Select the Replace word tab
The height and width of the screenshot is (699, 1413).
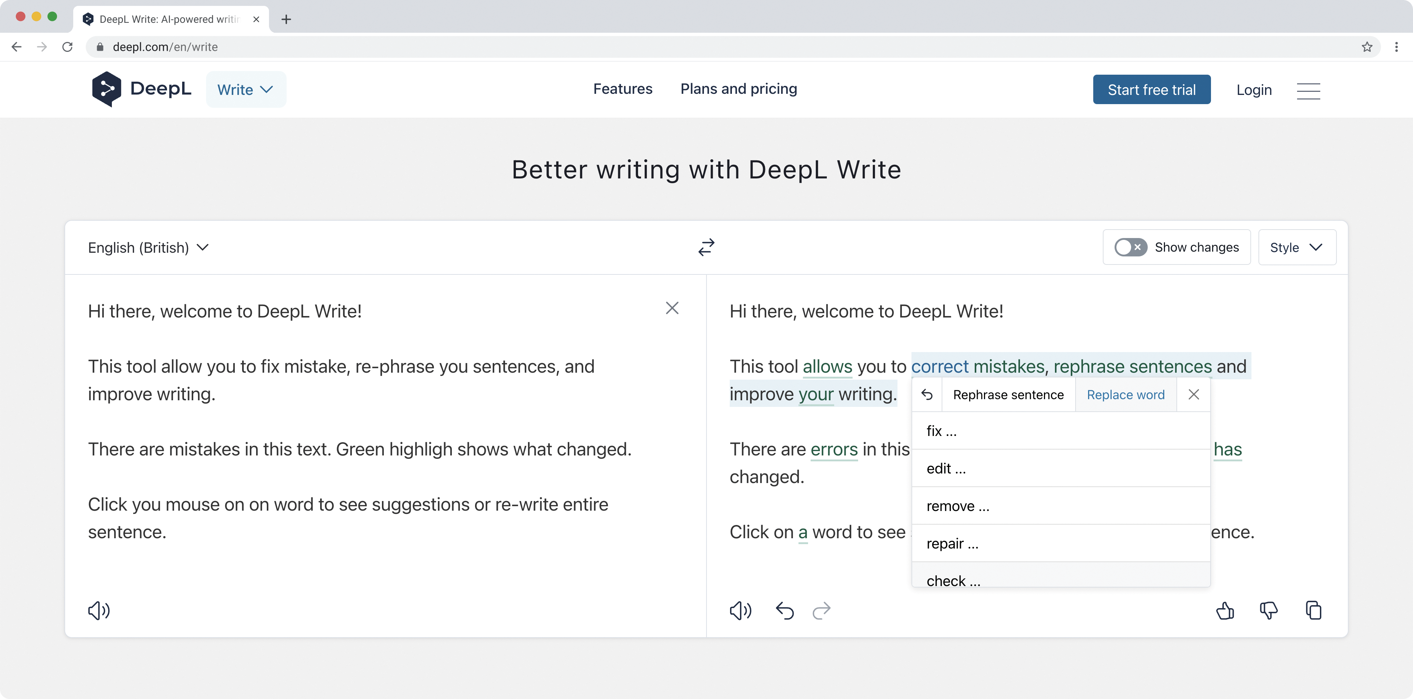tap(1126, 395)
